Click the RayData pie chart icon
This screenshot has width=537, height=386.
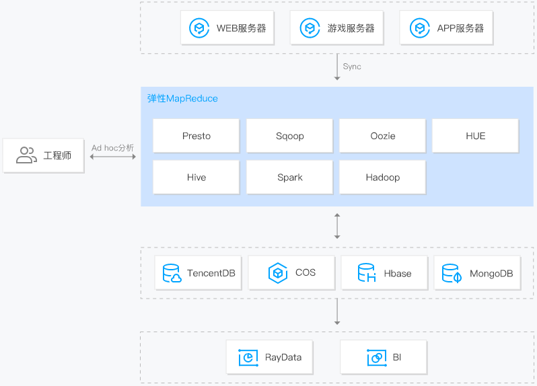248,358
